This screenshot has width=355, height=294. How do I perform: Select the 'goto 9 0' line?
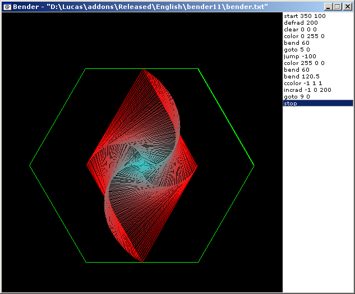click(x=318, y=97)
